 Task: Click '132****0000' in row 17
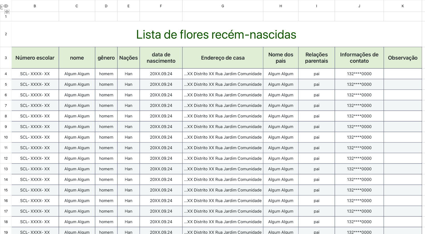pyautogui.click(x=359, y=211)
